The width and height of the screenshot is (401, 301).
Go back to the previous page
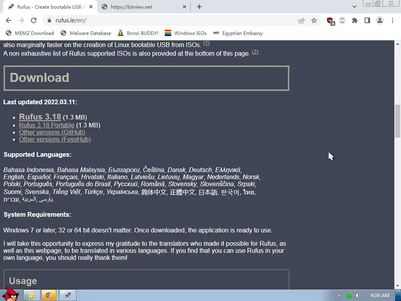click(x=9, y=20)
